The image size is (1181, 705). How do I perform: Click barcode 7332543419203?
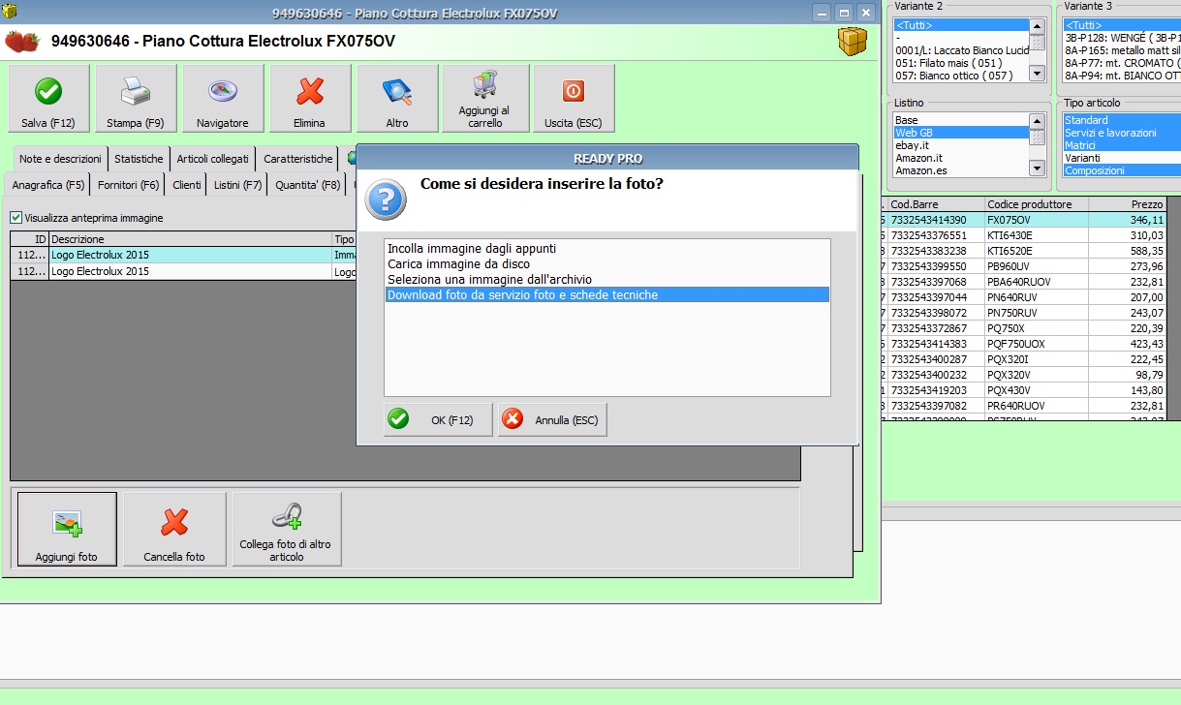[936, 390]
